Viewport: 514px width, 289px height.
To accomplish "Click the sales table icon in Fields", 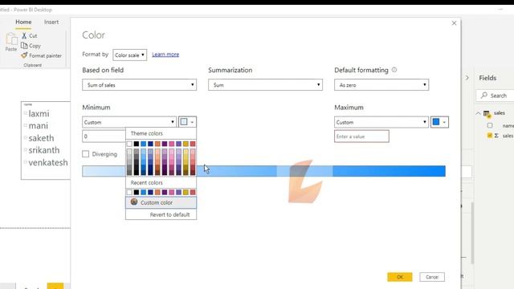I will coord(487,113).
